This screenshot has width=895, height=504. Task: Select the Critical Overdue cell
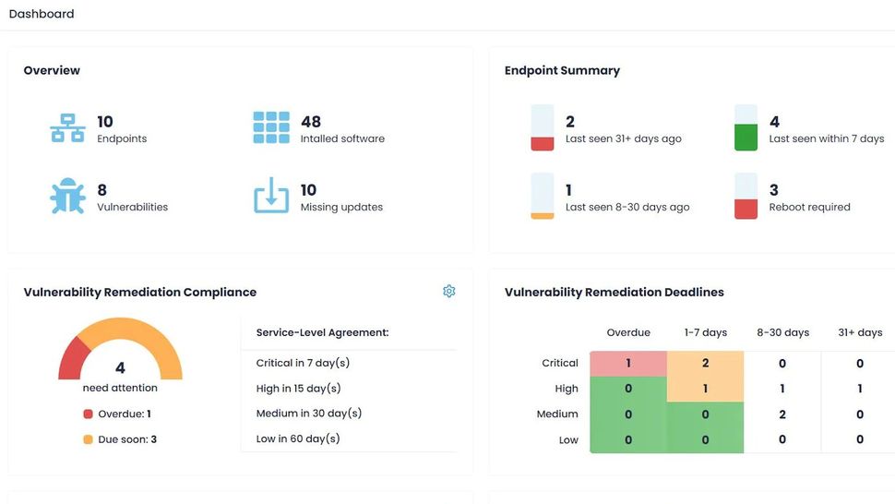point(628,364)
